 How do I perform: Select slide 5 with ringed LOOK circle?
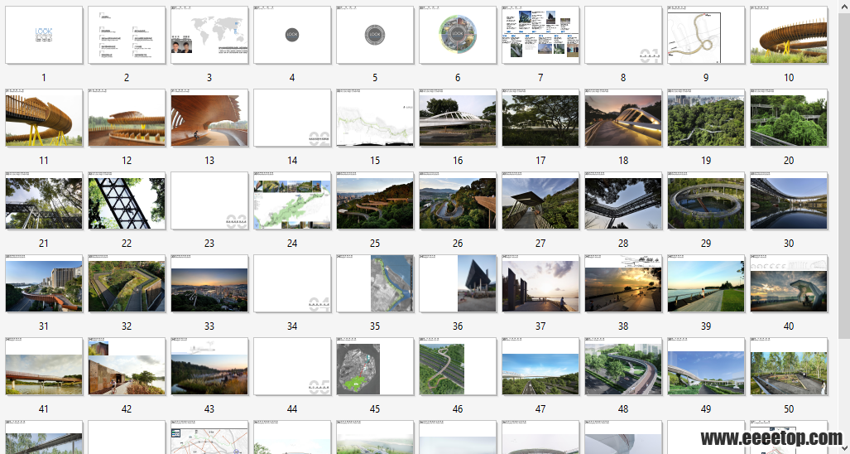click(375, 35)
